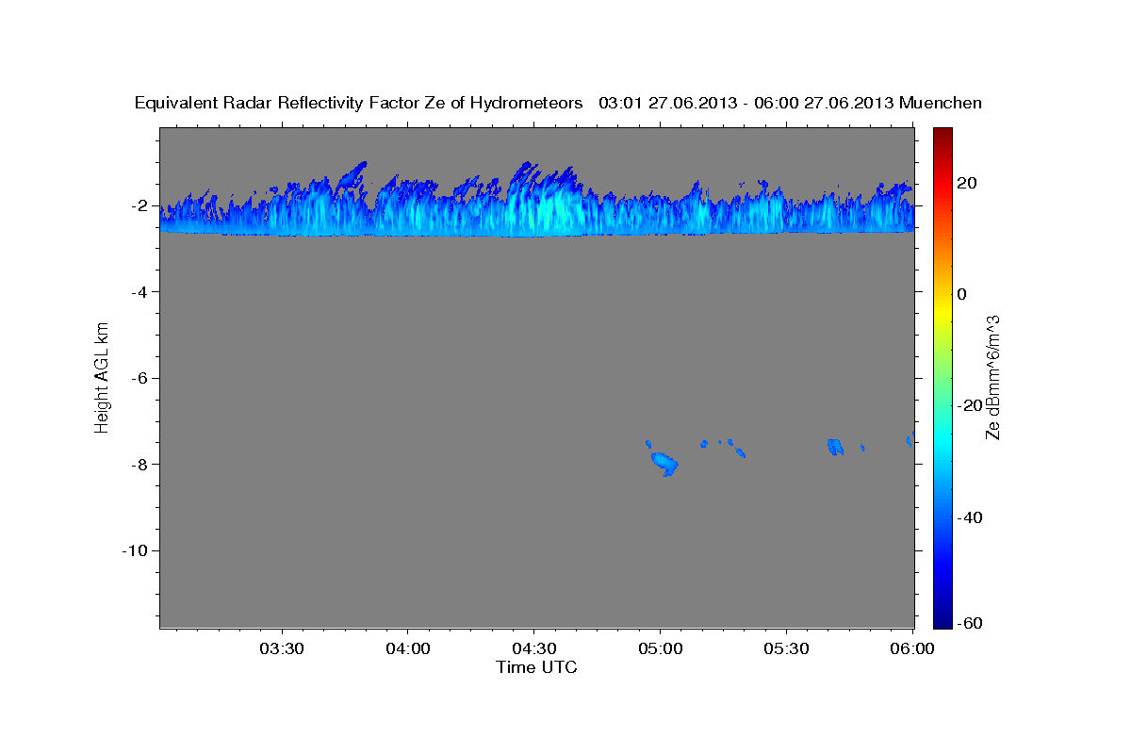Click the 04:00 time tick label
The height and width of the screenshot is (754, 1131).
[x=408, y=648]
